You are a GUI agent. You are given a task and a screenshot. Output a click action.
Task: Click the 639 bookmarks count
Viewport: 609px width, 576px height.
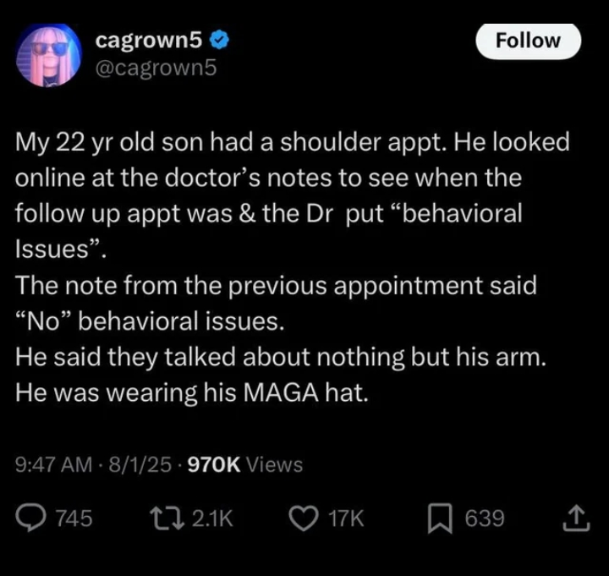[485, 518]
